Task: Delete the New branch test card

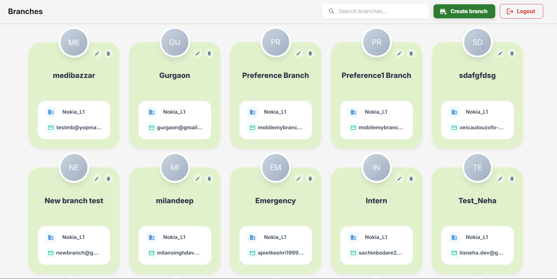Action: (x=109, y=178)
